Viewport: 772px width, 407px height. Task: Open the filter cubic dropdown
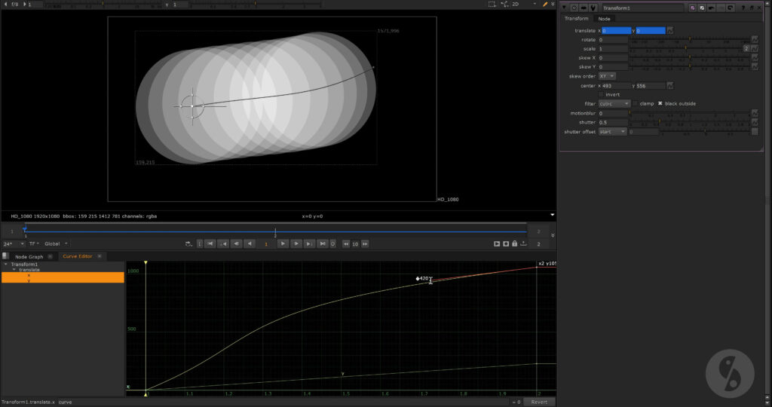pyautogui.click(x=614, y=104)
